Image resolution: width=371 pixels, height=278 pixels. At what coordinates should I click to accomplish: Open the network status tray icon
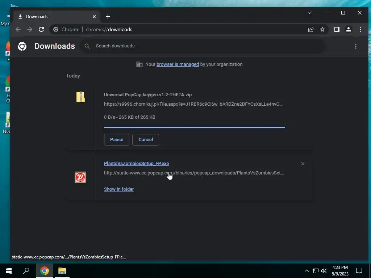tap(316, 271)
